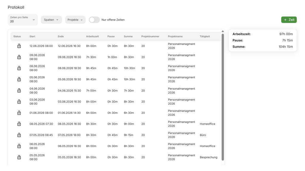Click the Status column header
The width and height of the screenshot is (305, 171).
17,37
